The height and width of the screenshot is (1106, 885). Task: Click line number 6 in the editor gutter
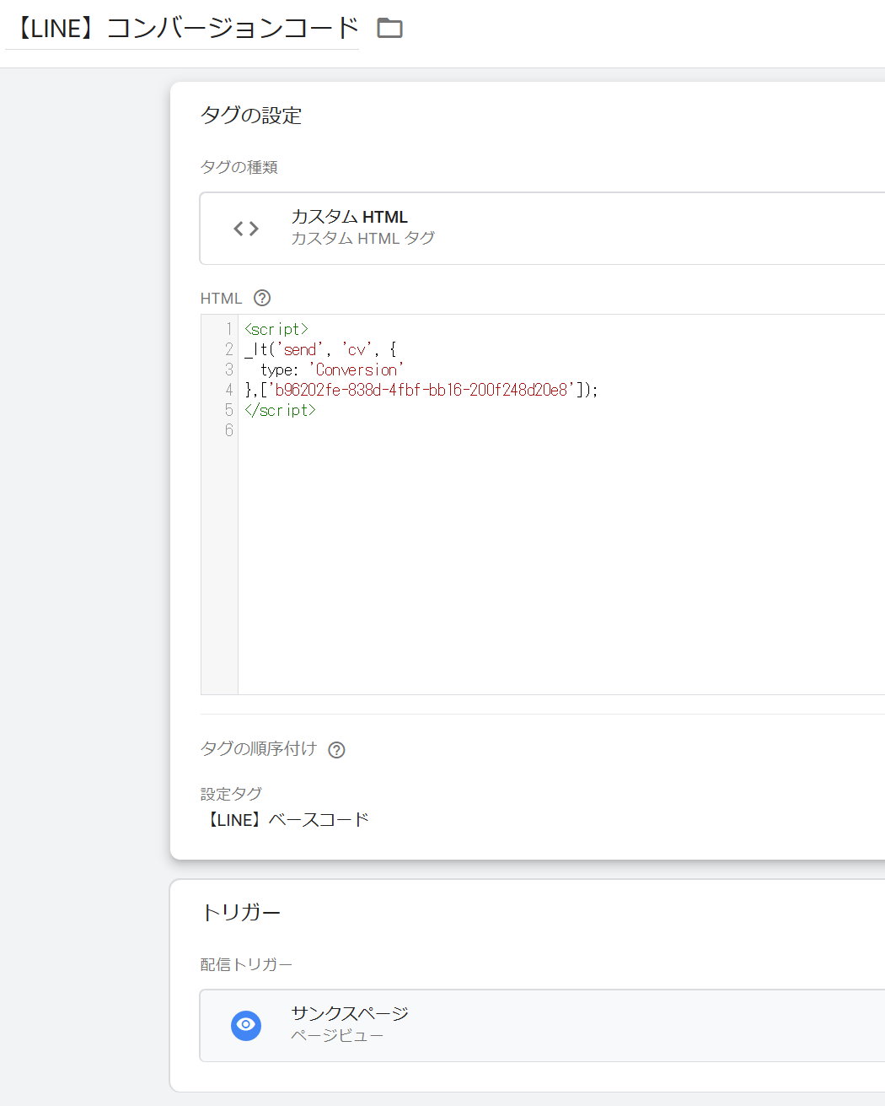click(x=228, y=430)
